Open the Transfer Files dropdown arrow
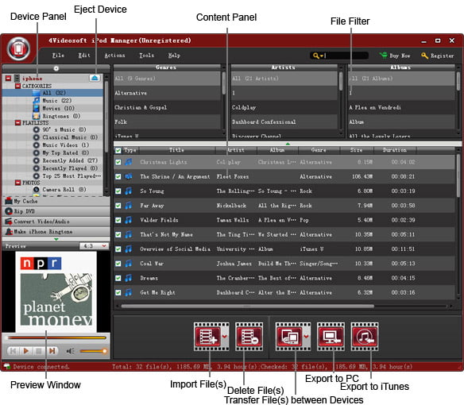This screenshot has height=405, width=464. click(x=307, y=337)
